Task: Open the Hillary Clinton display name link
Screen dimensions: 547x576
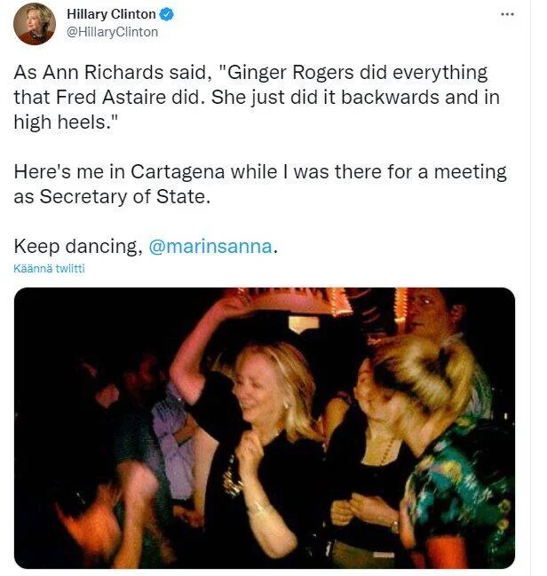Action: pyautogui.click(x=111, y=14)
